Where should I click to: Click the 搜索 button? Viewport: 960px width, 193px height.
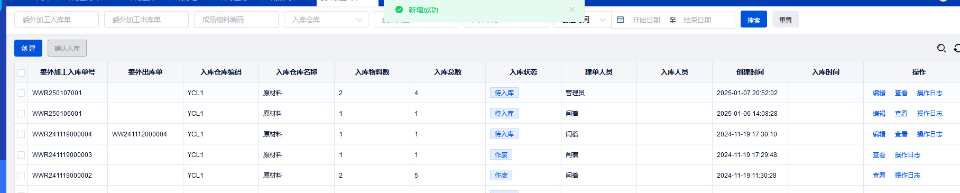pos(754,20)
